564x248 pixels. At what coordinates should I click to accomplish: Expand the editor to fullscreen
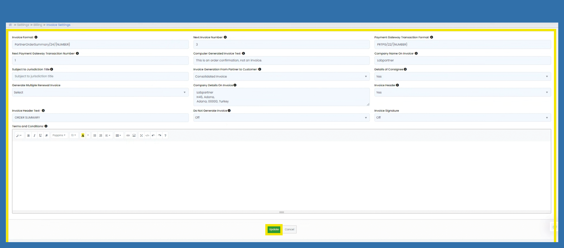(141, 135)
